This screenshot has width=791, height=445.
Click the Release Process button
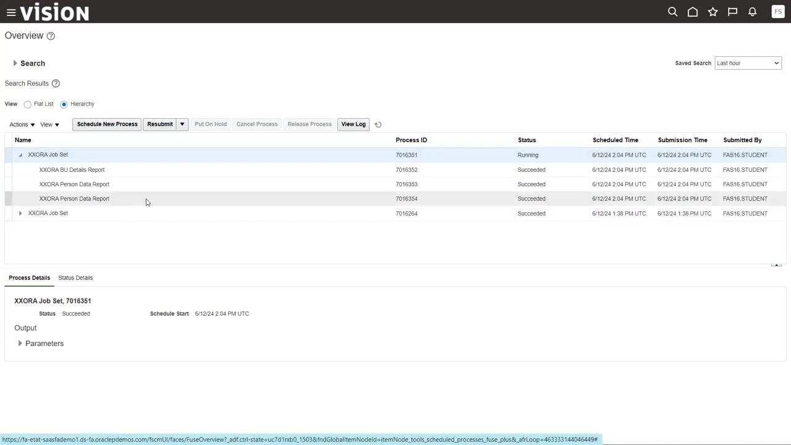pyautogui.click(x=310, y=124)
